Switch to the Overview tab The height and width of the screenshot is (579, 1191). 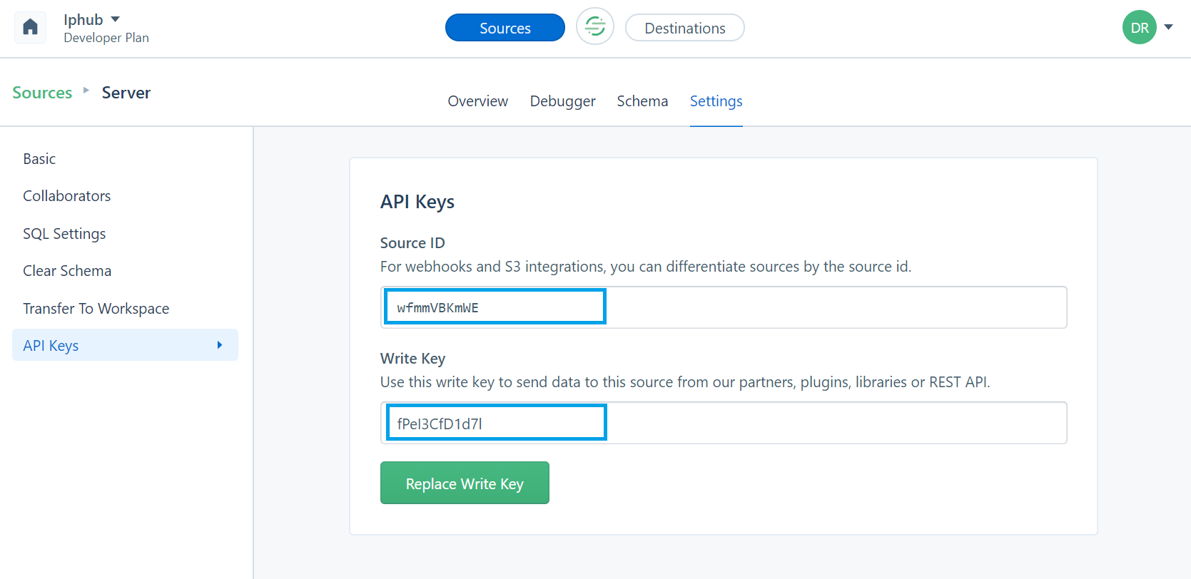tap(477, 101)
